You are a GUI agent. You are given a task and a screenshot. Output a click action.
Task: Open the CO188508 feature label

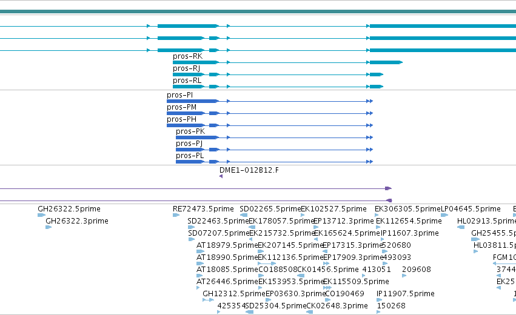tap(278, 270)
